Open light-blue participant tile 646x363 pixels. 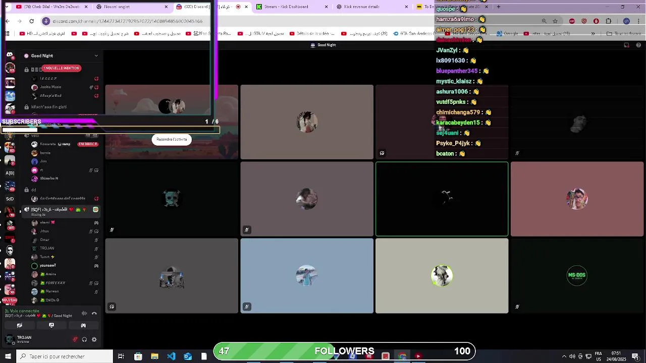(x=307, y=276)
